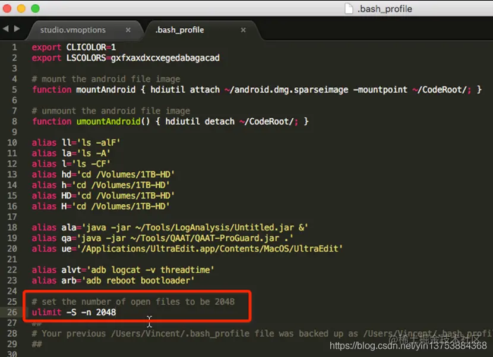The height and width of the screenshot is (357, 493).
Task: Click the green zoom window button
Action: 35,8
